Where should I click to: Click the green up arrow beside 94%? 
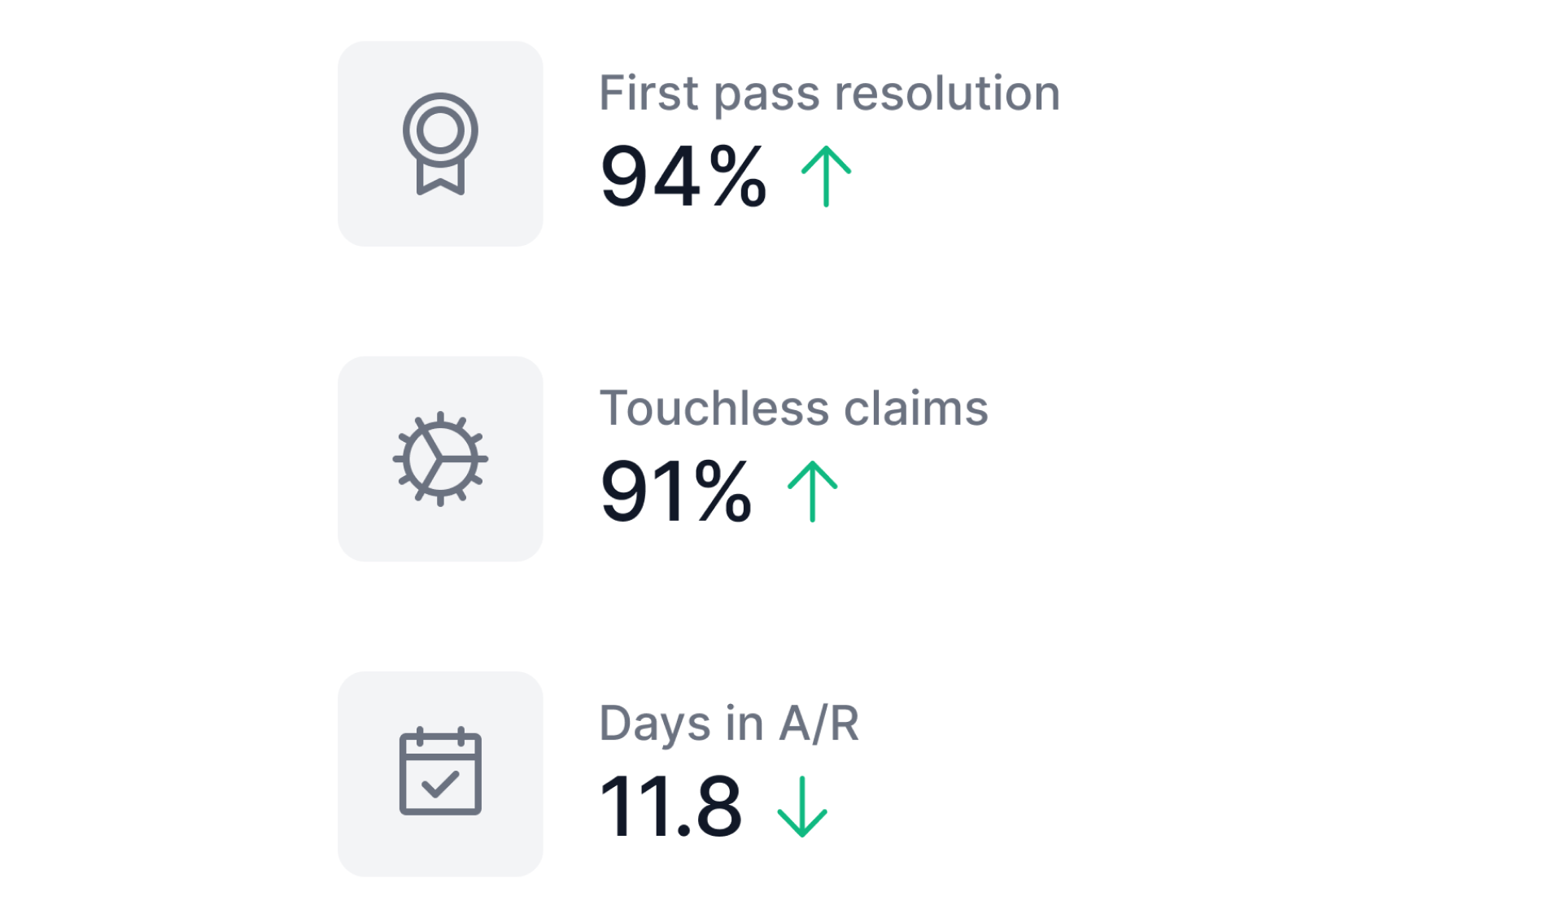[x=826, y=176]
